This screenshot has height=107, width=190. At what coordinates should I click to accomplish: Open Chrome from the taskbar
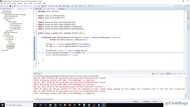click(x=55, y=105)
